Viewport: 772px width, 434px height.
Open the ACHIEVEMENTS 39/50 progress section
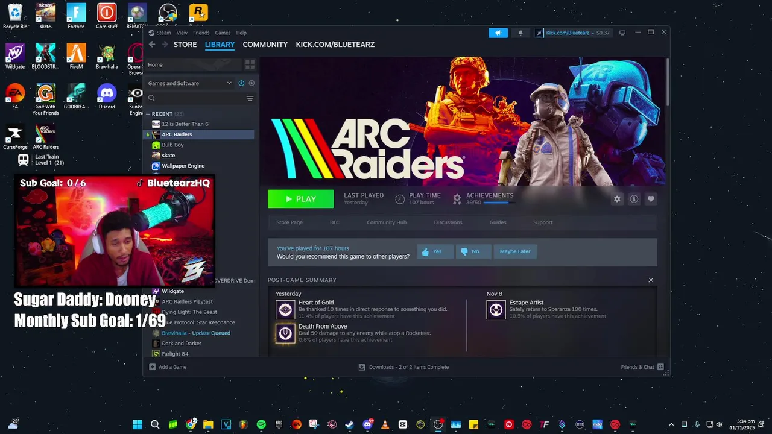484,198
